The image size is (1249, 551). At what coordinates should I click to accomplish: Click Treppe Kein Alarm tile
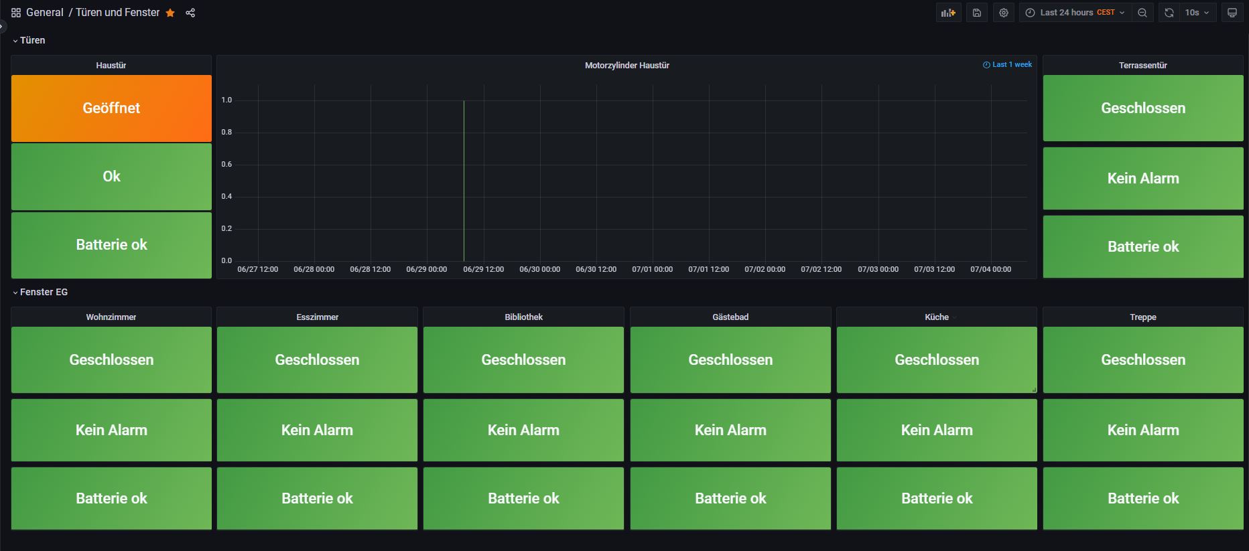(x=1143, y=430)
